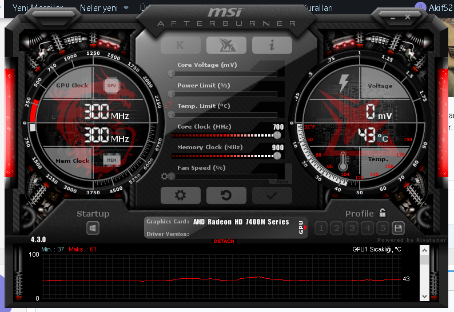The width and height of the screenshot is (454, 312).
Task: Toggle the profile lock padlock
Action: point(383,213)
